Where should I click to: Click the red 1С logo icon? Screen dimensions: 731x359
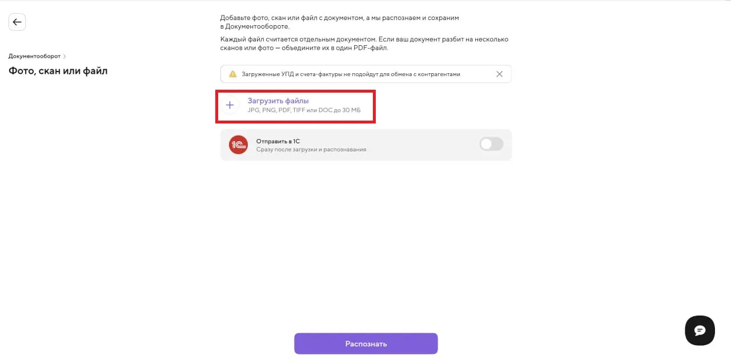(238, 145)
